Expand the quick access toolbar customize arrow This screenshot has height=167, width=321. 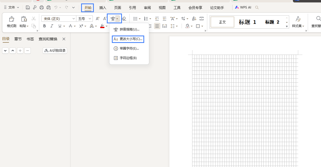[73, 7]
